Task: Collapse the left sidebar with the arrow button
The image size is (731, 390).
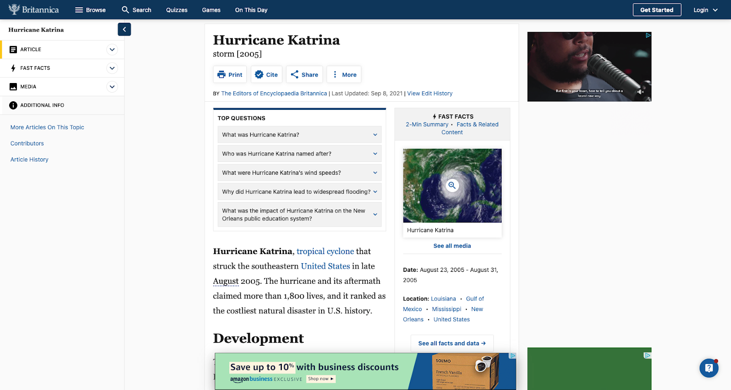Action: tap(124, 29)
